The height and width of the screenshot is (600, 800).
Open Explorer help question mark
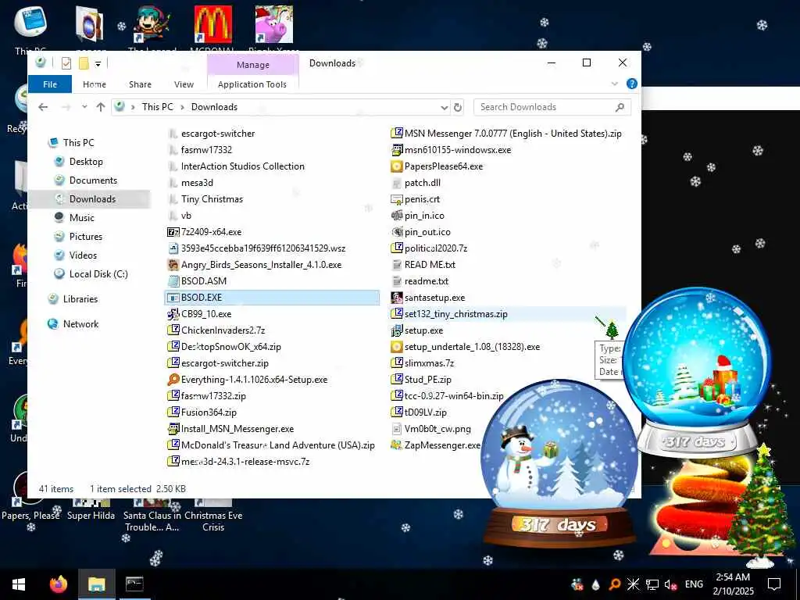(631, 84)
